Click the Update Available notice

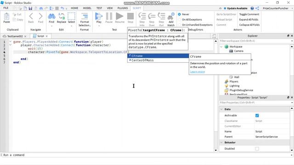click(x=236, y=8)
